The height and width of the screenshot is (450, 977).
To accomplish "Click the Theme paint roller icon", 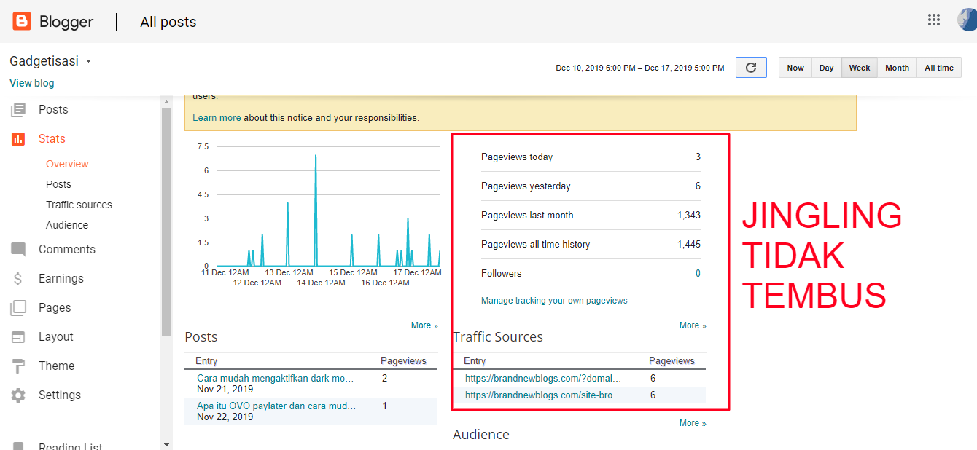I will point(18,366).
